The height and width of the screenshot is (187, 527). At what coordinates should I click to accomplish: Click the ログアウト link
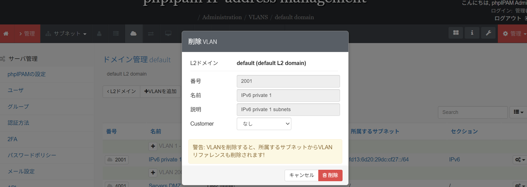pyautogui.click(x=508, y=18)
